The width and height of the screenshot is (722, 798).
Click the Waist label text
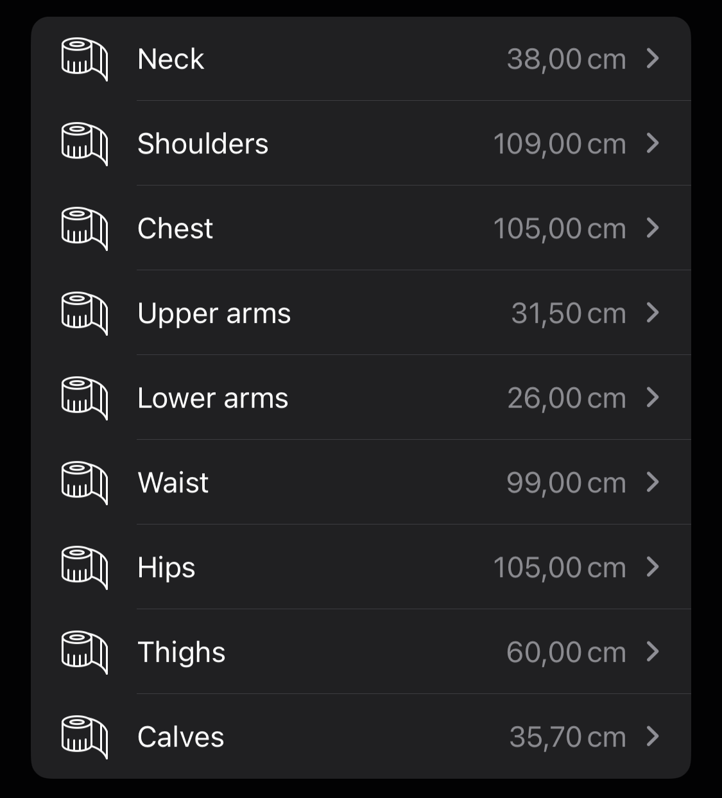pos(173,483)
